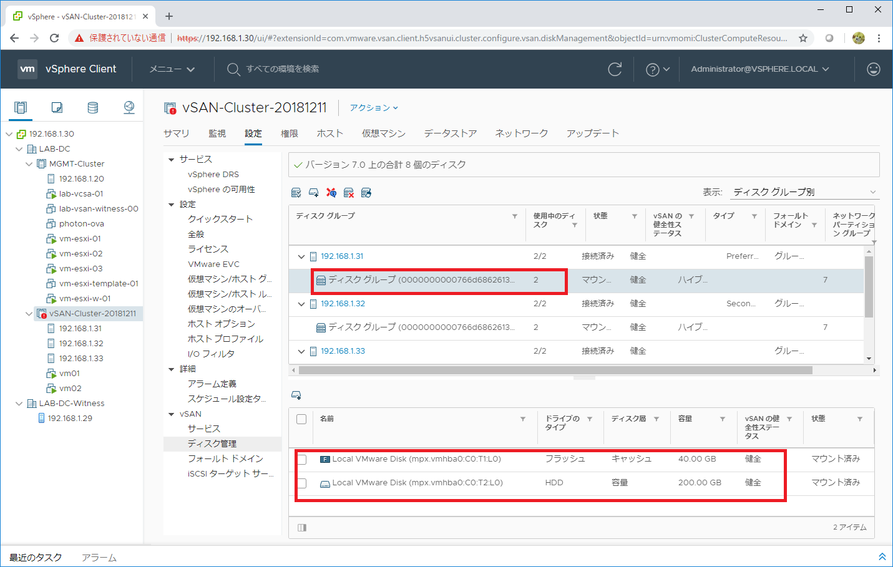Collapse the サービス section in the settings menu

[x=171, y=160]
